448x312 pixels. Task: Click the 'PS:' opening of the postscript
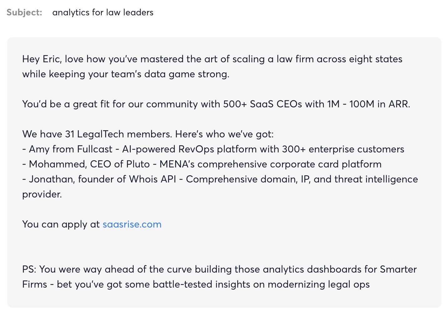[29, 269]
